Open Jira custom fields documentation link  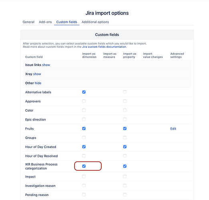(x=104, y=47)
